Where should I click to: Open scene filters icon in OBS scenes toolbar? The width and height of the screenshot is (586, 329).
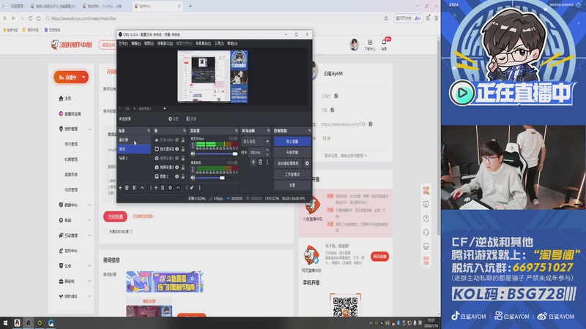(x=135, y=188)
